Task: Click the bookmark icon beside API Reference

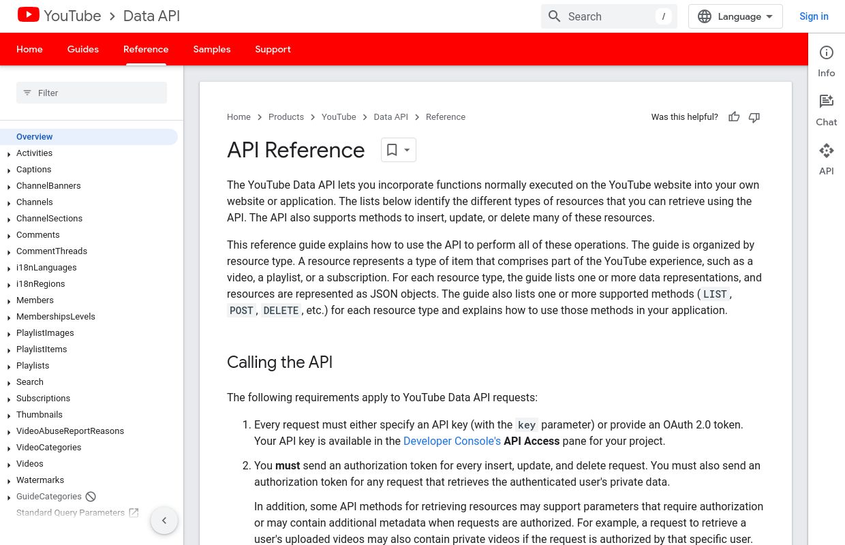Action: click(x=392, y=150)
